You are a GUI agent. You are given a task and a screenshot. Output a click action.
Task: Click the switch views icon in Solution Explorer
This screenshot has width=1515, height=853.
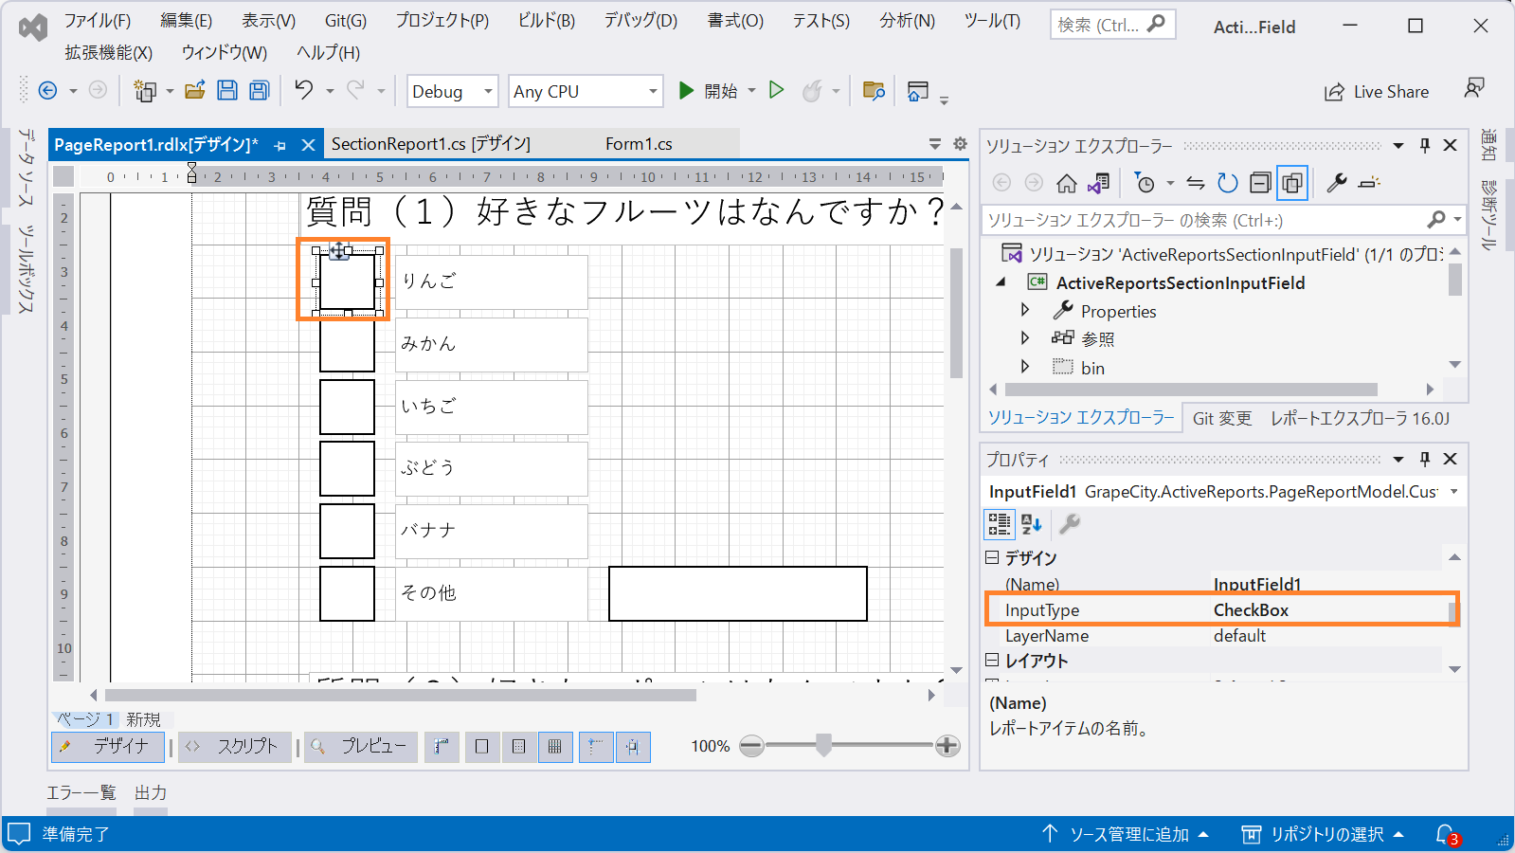click(x=1099, y=183)
